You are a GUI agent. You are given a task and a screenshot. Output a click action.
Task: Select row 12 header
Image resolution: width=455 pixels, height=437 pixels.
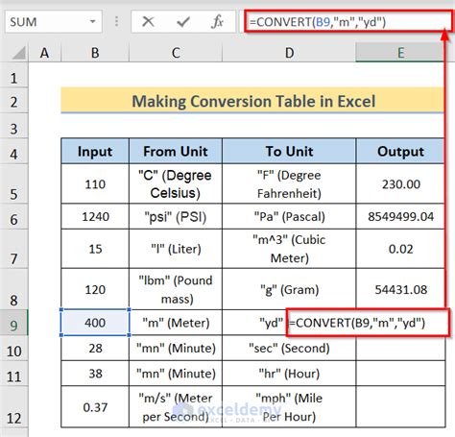(x=13, y=407)
